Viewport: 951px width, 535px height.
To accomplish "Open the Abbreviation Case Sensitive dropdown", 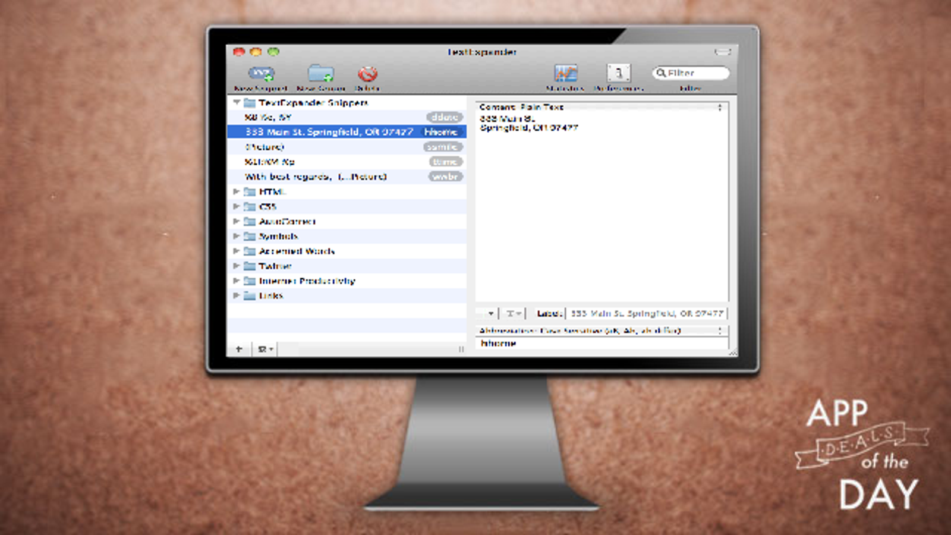I will (x=602, y=331).
